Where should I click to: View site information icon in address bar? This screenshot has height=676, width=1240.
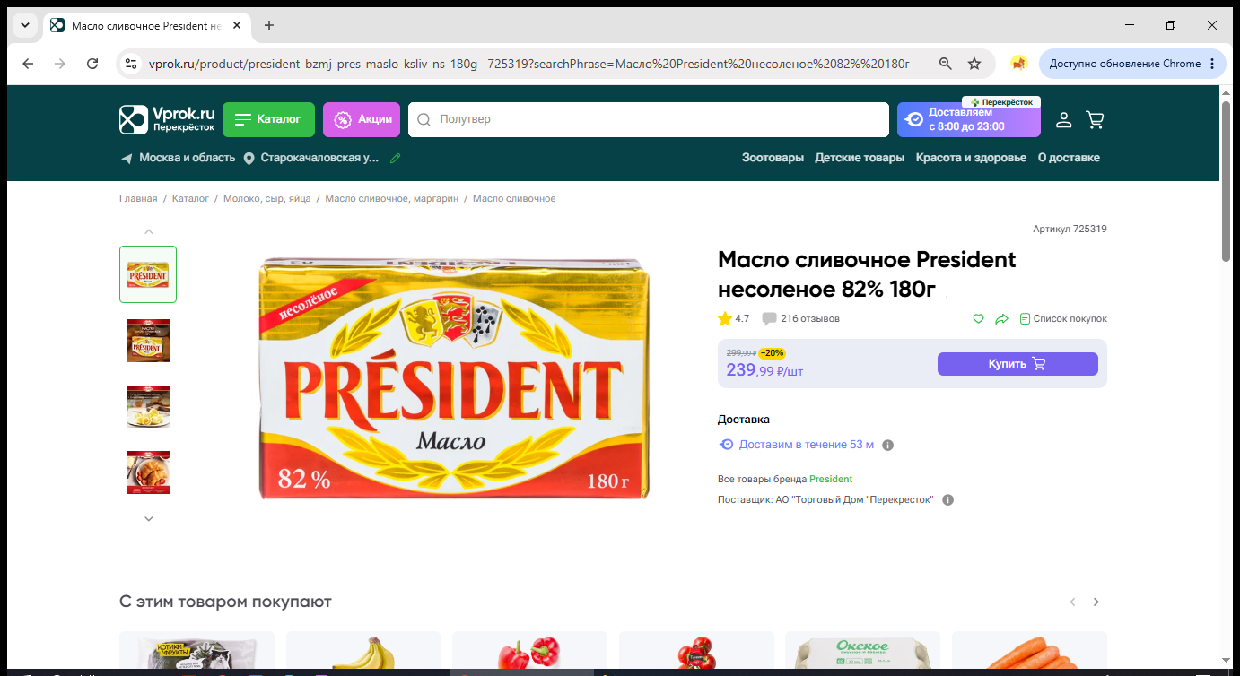pyautogui.click(x=131, y=64)
